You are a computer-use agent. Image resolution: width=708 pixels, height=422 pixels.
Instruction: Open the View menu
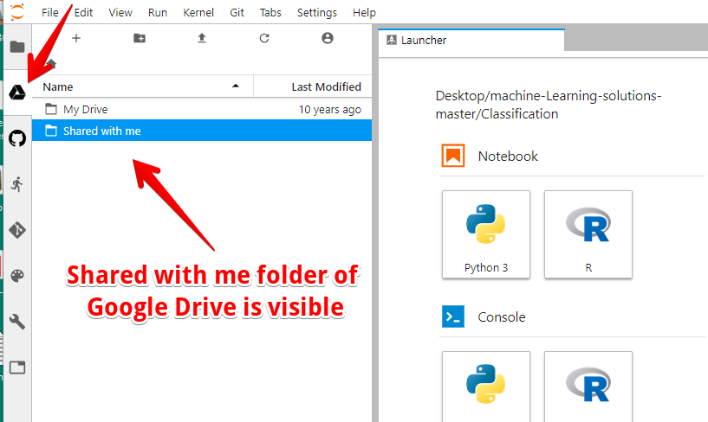tap(120, 13)
